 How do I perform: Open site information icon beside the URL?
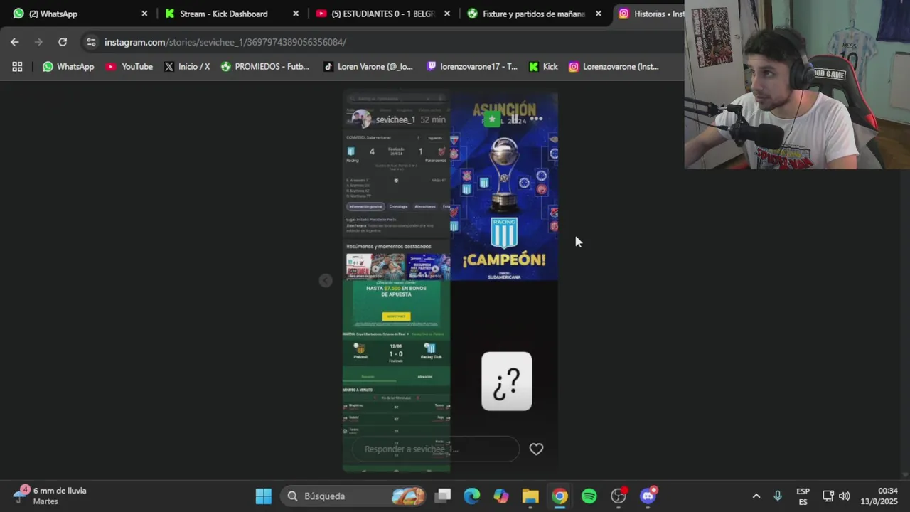91,42
